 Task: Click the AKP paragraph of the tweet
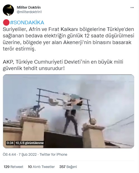tap(63, 65)
